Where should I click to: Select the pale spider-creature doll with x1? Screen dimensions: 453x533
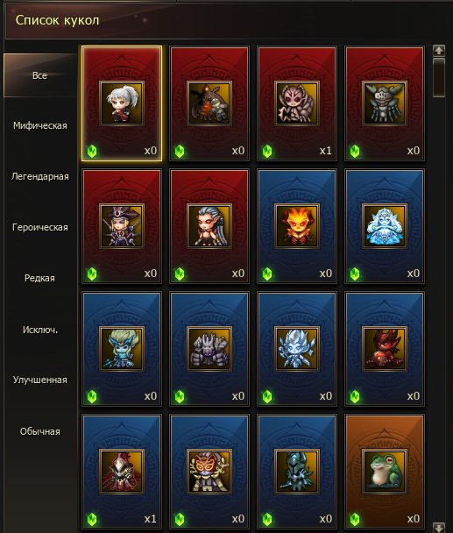click(297, 103)
